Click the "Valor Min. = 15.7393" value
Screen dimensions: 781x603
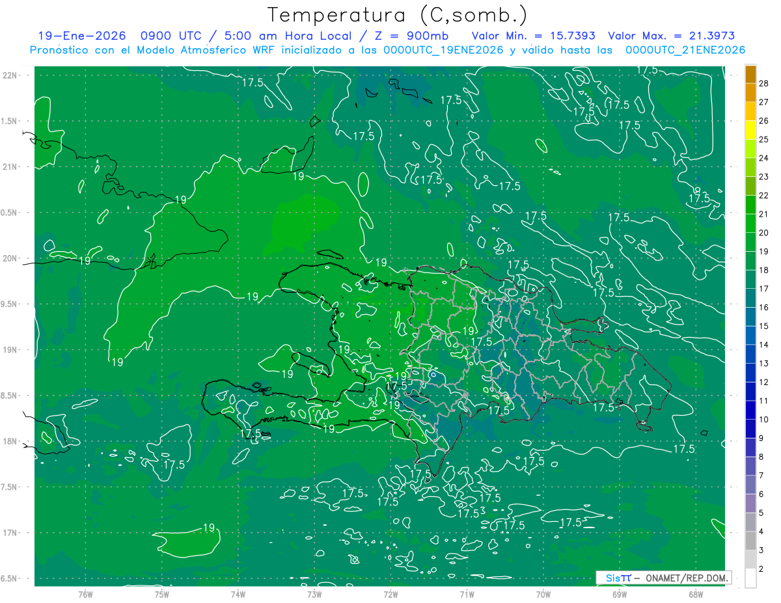[x=534, y=36]
